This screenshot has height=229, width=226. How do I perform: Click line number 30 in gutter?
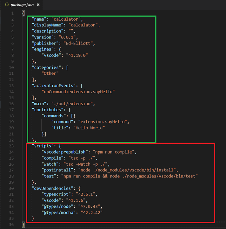click(x=11, y=188)
